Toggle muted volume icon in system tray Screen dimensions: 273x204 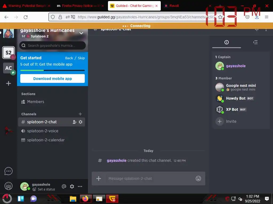240,199
